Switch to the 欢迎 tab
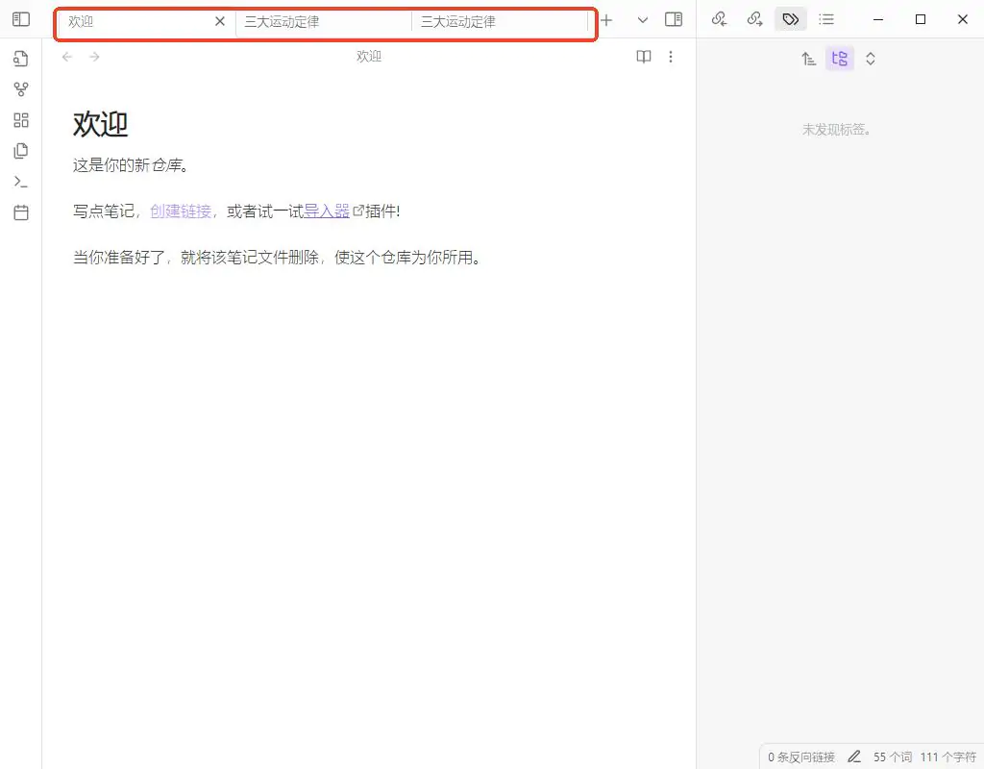The width and height of the screenshot is (984, 769). (x=135, y=21)
